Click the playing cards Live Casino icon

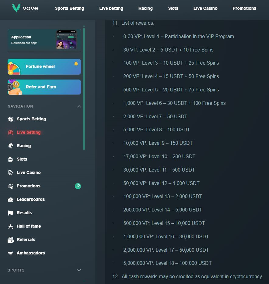(11, 173)
